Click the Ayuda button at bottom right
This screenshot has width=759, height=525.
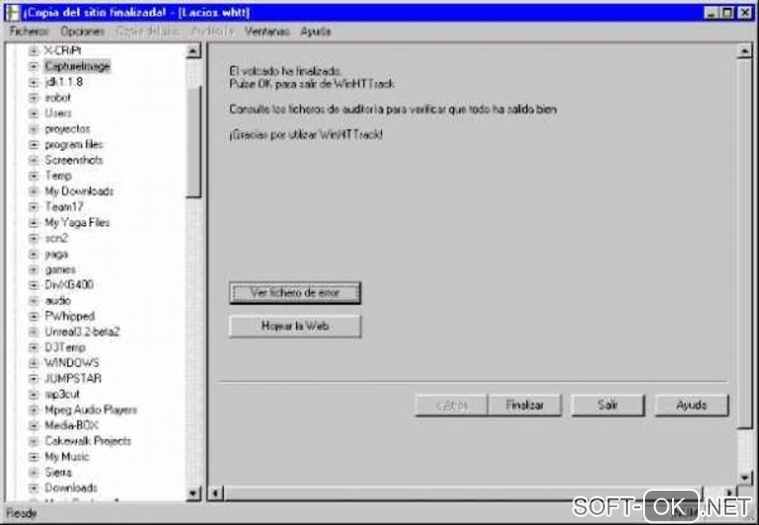coord(691,405)
